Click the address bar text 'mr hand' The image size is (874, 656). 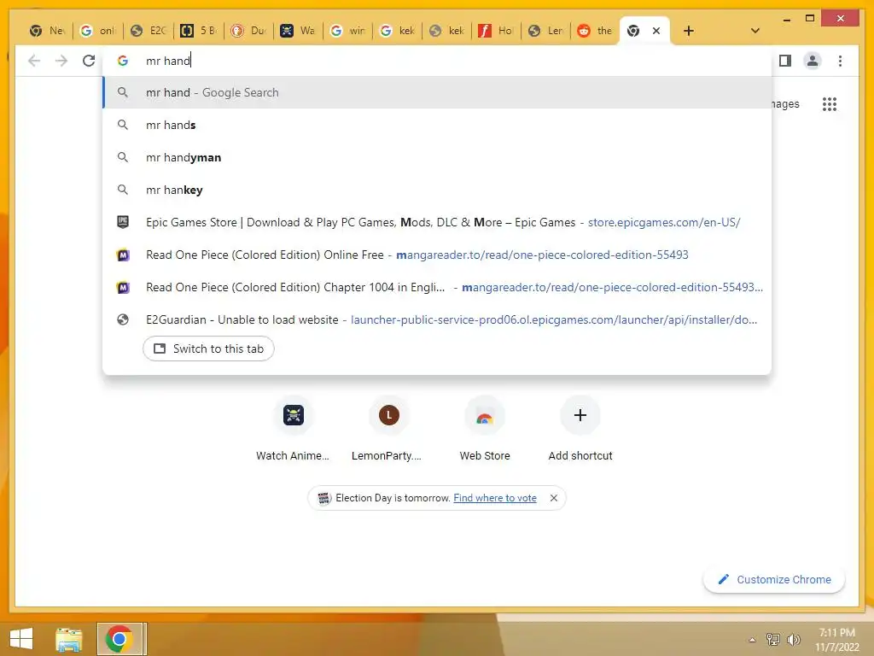168,61
